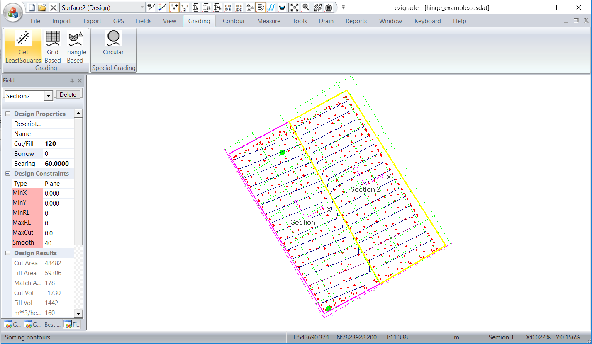The width and height of the screenshot is (592, 344).
Task: Pin the Field panel
Action: point(72,81)
